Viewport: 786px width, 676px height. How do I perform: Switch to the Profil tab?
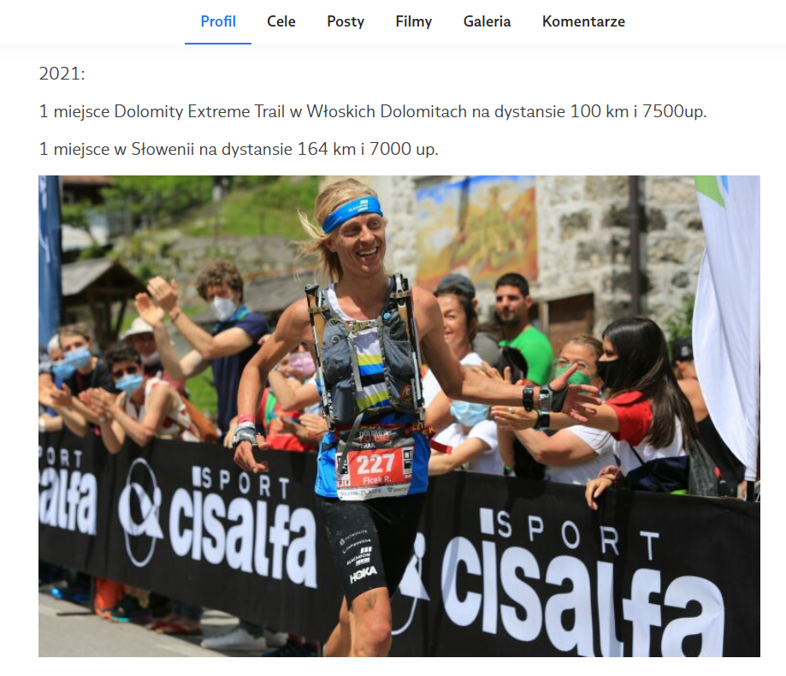click(x=218, y=21)
